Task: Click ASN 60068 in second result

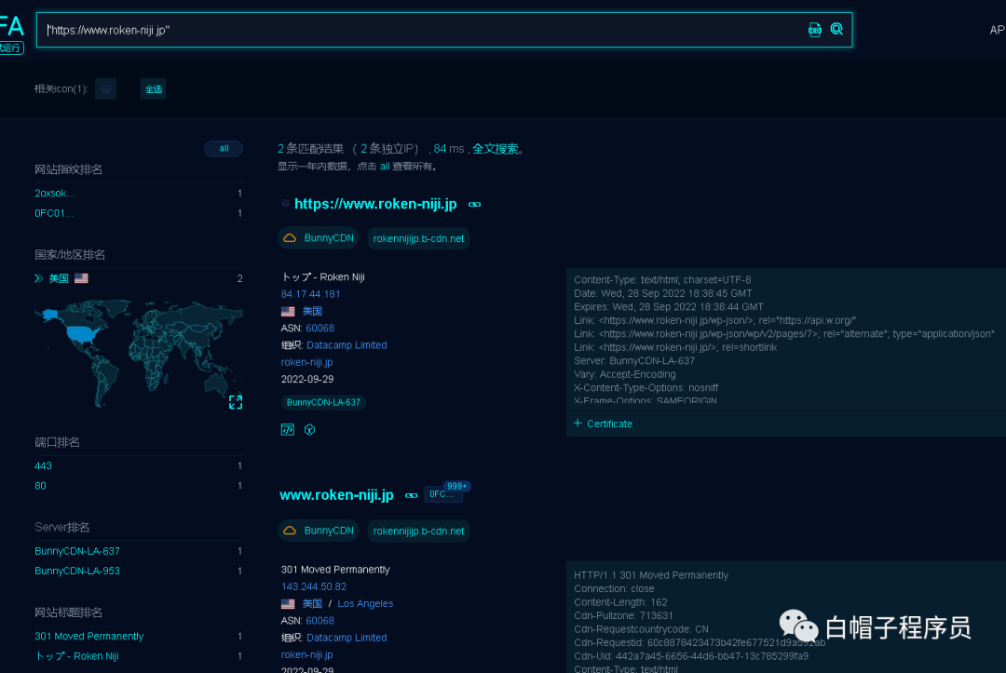Action: coord(320,621)
